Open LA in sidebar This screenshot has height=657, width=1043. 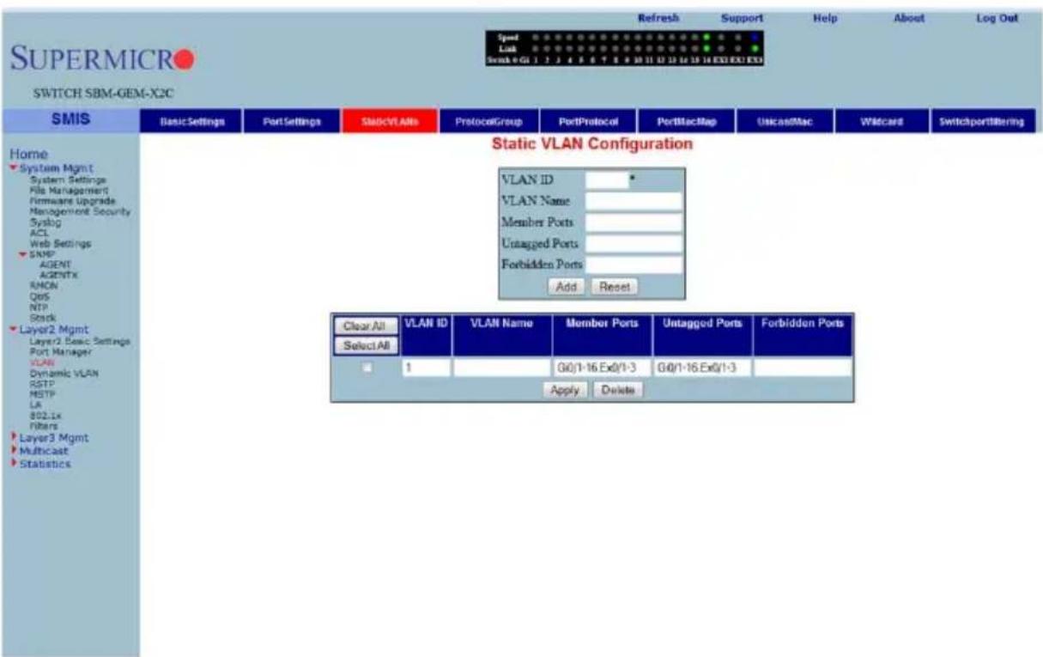[x=35, y=405]
